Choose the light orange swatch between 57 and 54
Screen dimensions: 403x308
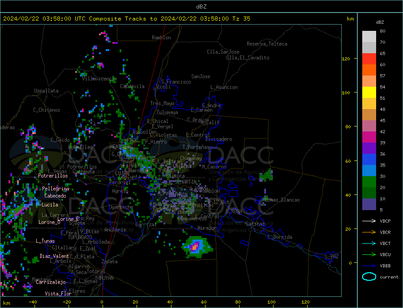pyautogui.click(x=369, y=81)
